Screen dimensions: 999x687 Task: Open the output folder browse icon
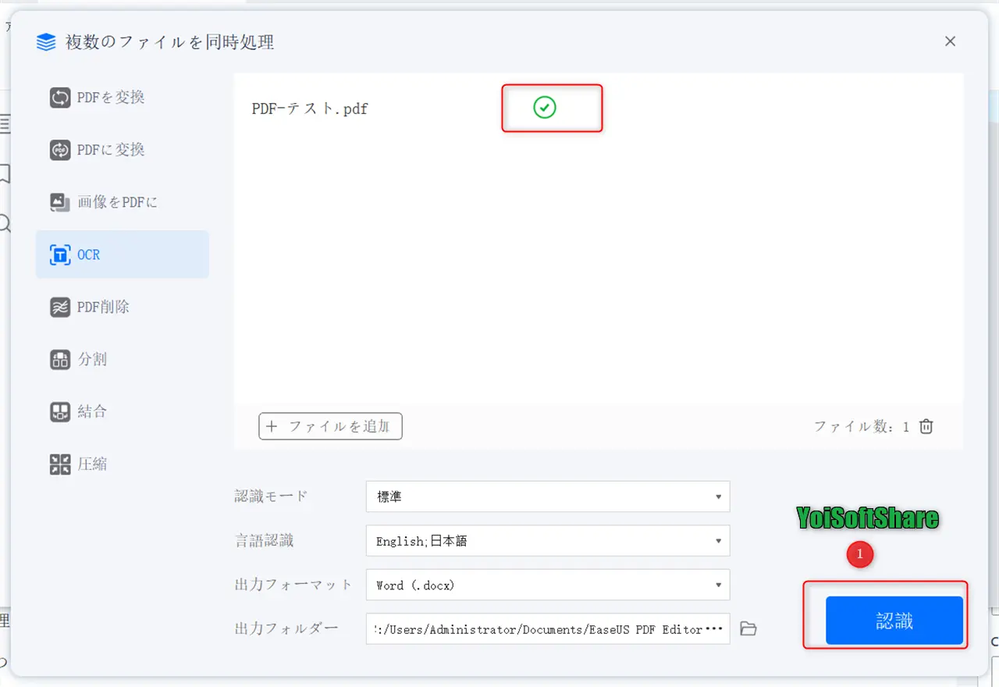[748, 628]
